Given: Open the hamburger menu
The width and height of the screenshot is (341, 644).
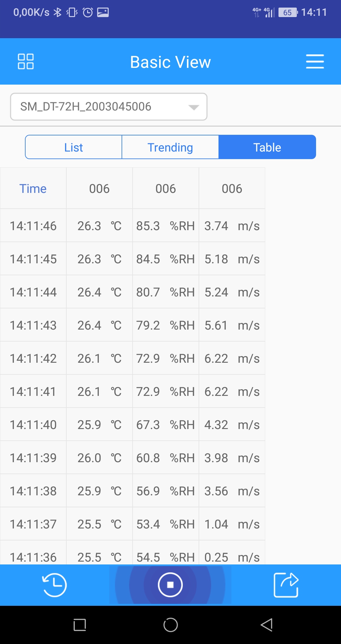Looking at the screenshot, I should [x=315, y=61].
